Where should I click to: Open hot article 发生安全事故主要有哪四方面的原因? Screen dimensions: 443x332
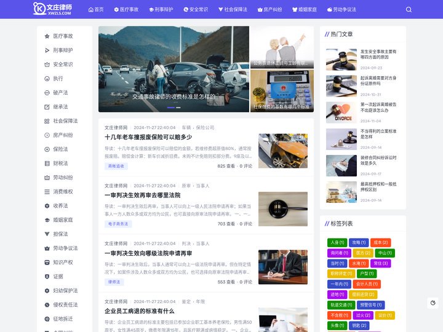click(378, 54)
